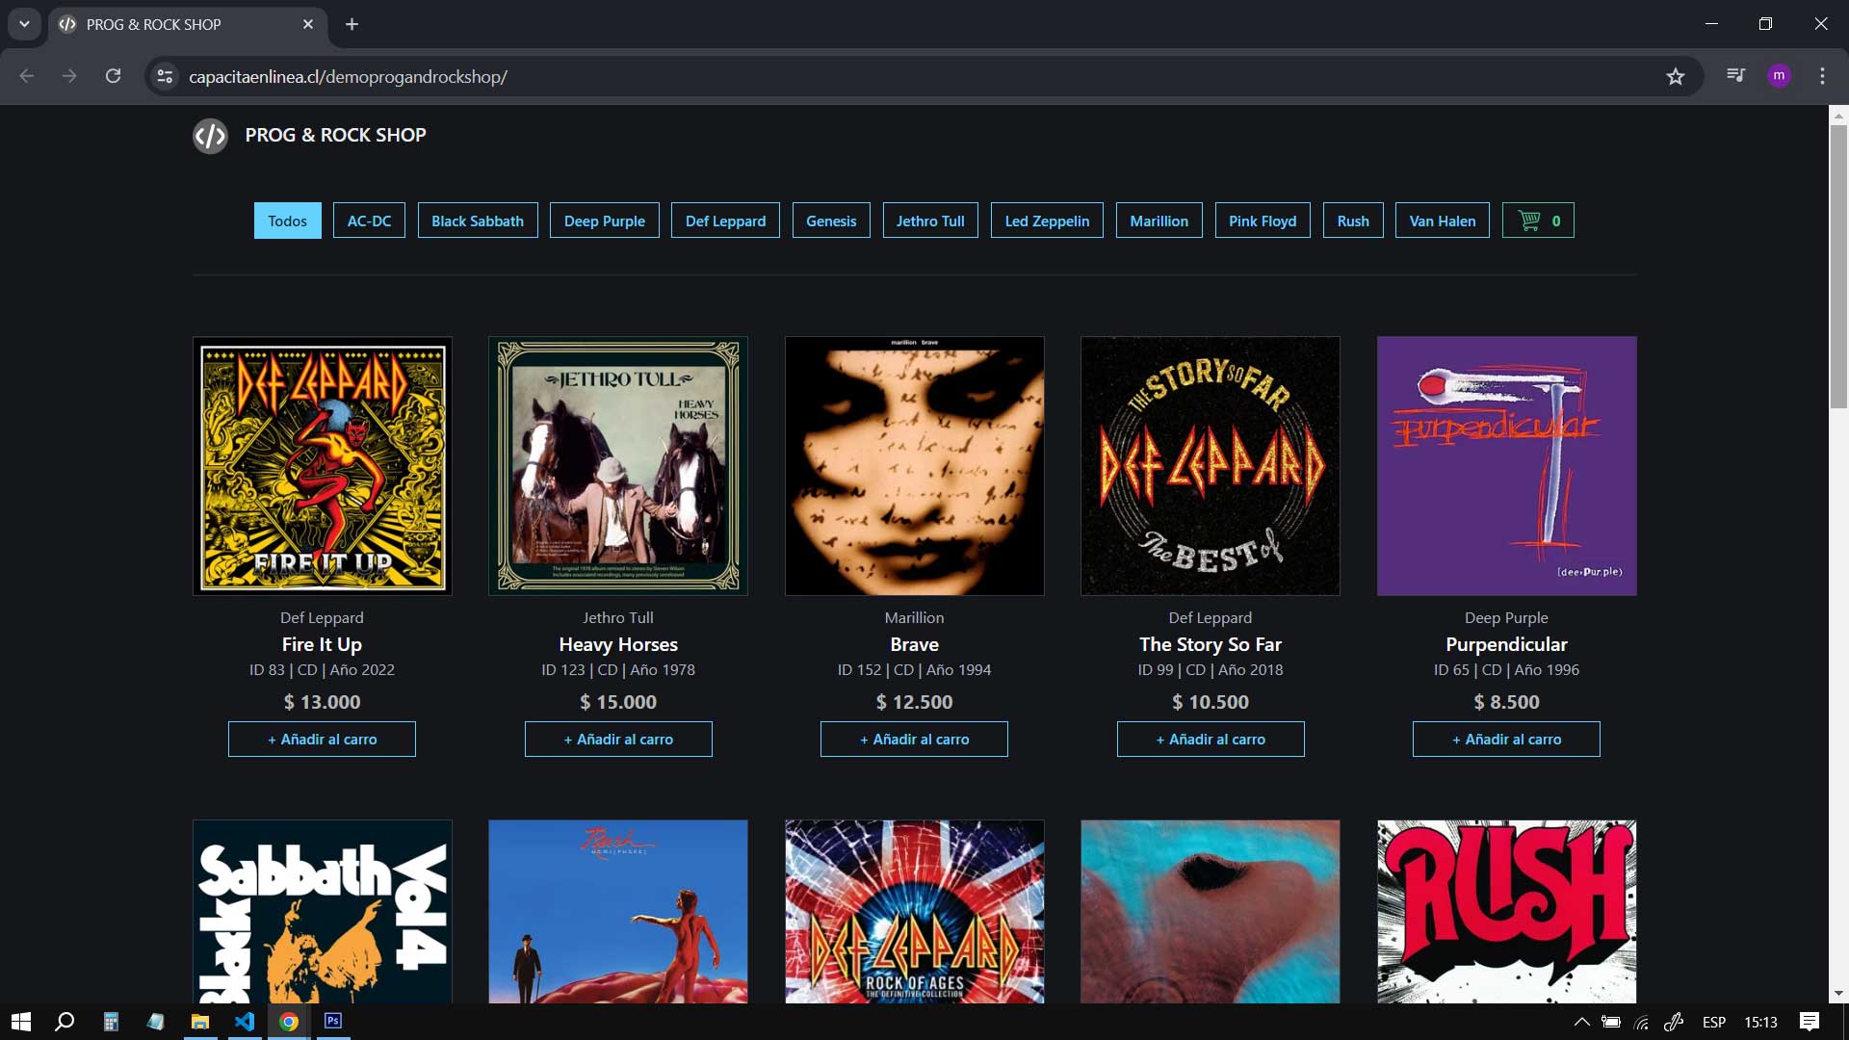Switch to Google Chrome in taskbar

(x=289, y=1022)
